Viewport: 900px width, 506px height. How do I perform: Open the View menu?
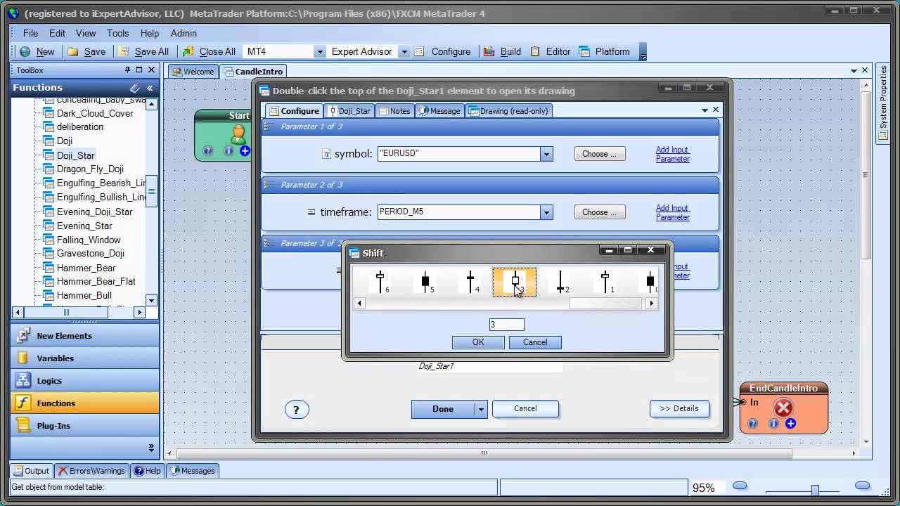tap(86, 33)
